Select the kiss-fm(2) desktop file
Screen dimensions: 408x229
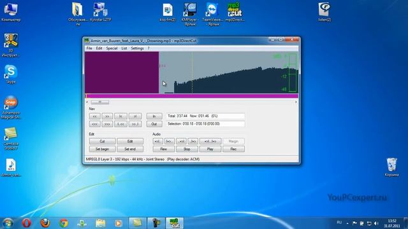click(168, 12)
